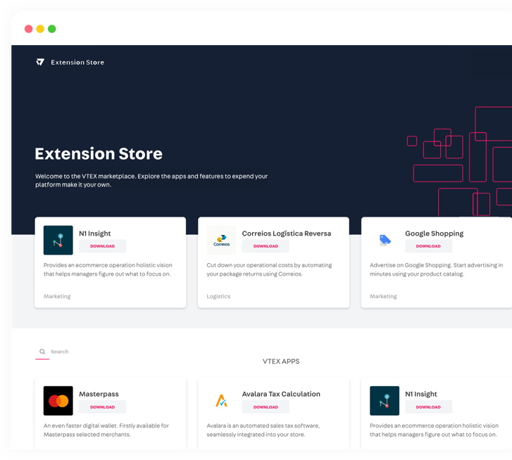Download the Masterpass app

(x=103, y=407)
